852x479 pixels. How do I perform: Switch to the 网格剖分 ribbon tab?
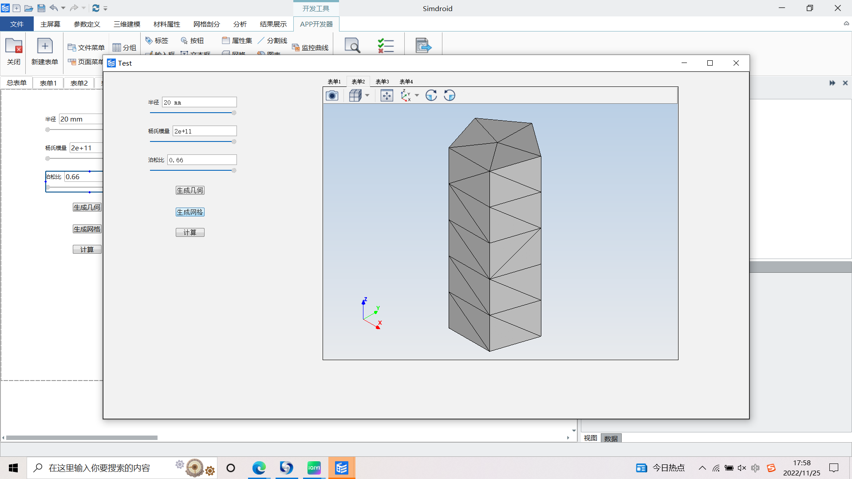coord(207,24)
